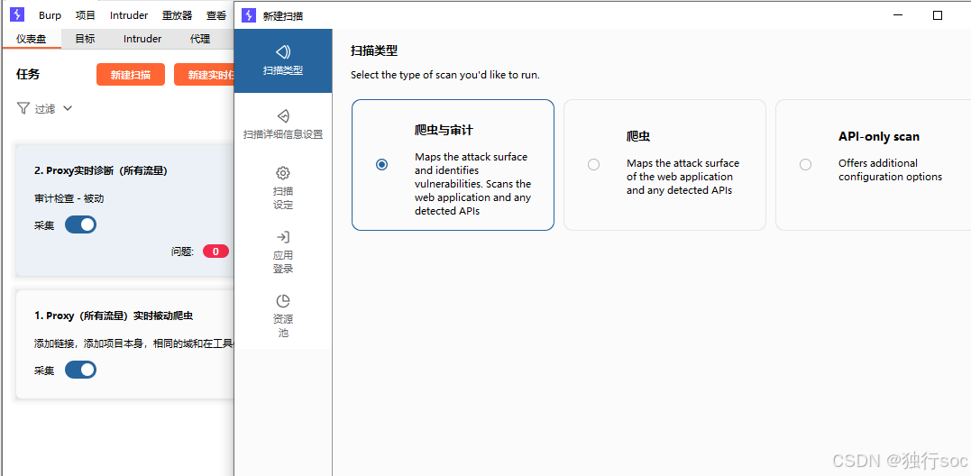971x476 pixels.
Task: Click the 任务 heading
Action: point(28,74)
